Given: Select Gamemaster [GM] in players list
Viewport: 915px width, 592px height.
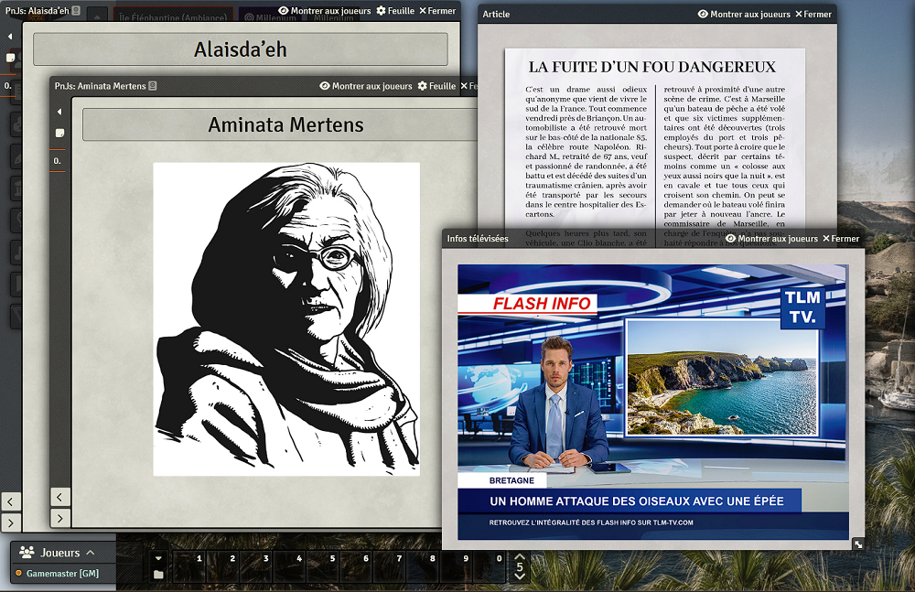Looking at the screenshot, I should coord(62,574).
